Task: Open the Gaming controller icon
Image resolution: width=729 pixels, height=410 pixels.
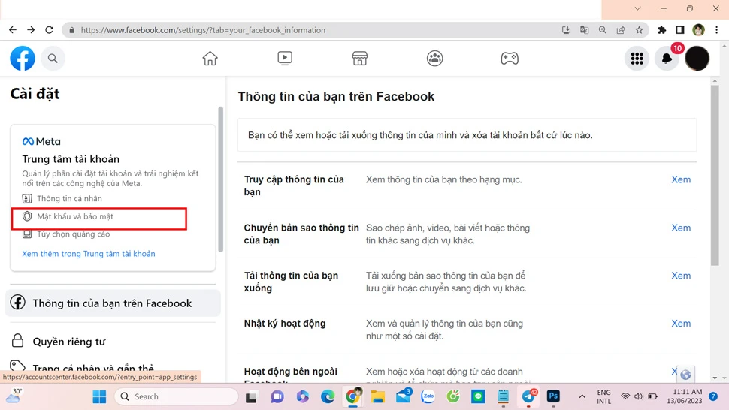Action: coord(510,59)
